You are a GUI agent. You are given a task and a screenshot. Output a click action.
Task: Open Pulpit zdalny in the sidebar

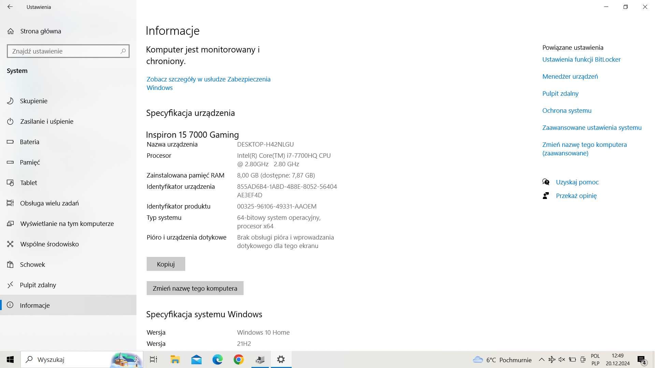click(x=68, y=285)
